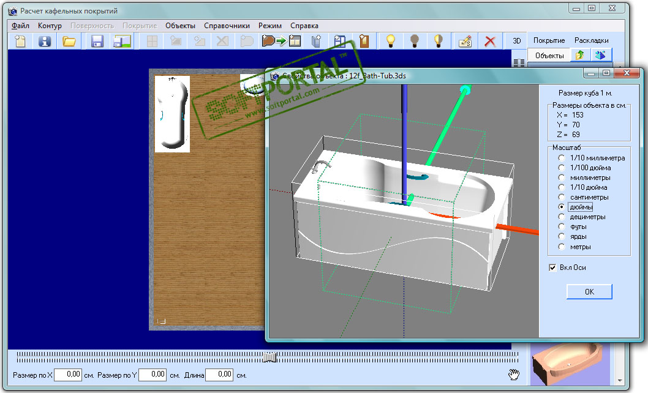
Task: Select the метры scale option
Action: [575, 247]
